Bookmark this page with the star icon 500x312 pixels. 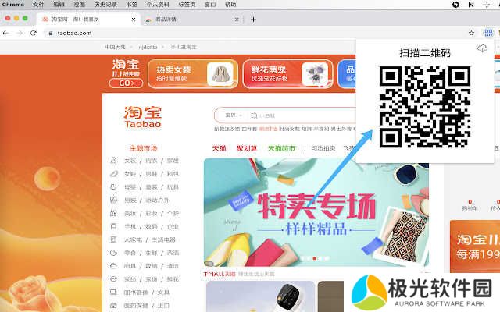point(471,33)
